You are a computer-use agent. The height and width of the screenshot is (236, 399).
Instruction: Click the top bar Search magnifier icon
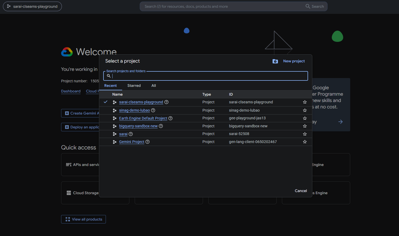tap(308, 6)
